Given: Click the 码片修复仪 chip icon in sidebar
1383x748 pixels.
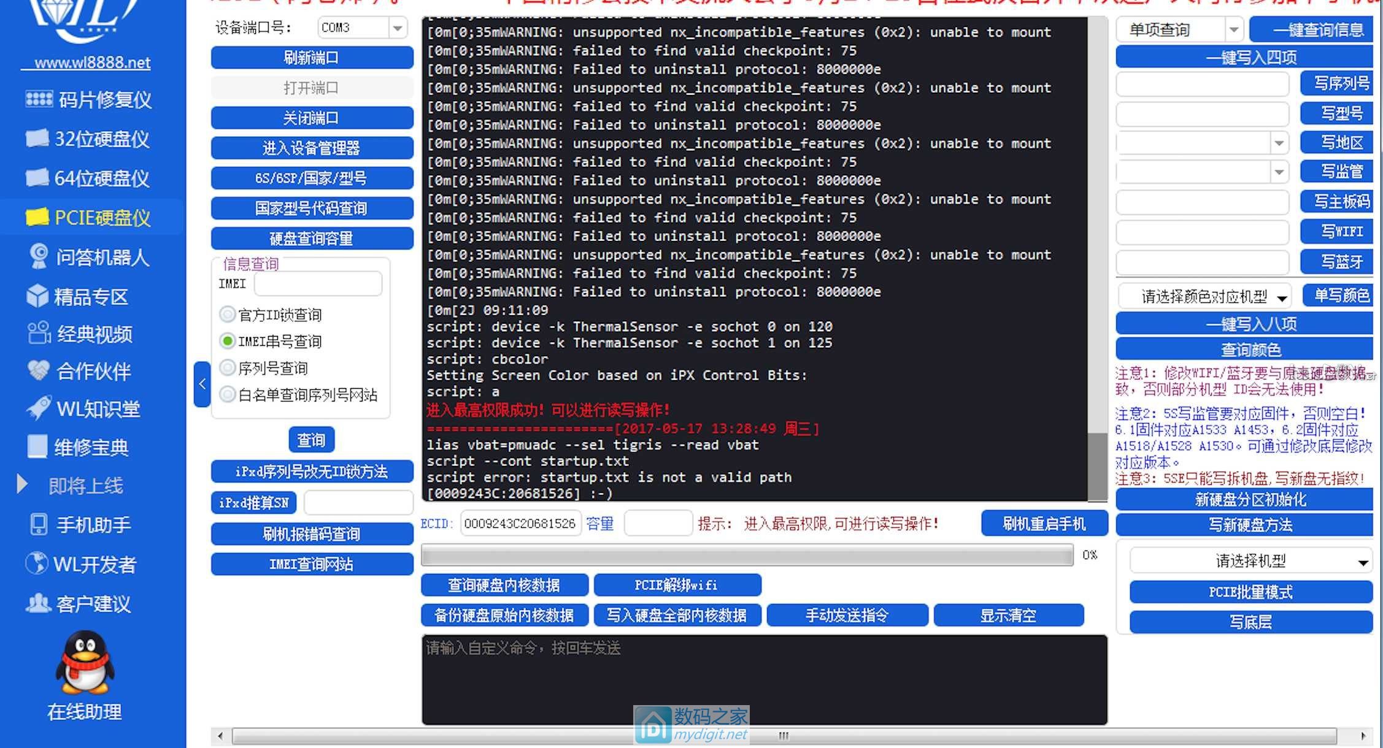Looking at the screenshot, I should [x=39, y=99].
